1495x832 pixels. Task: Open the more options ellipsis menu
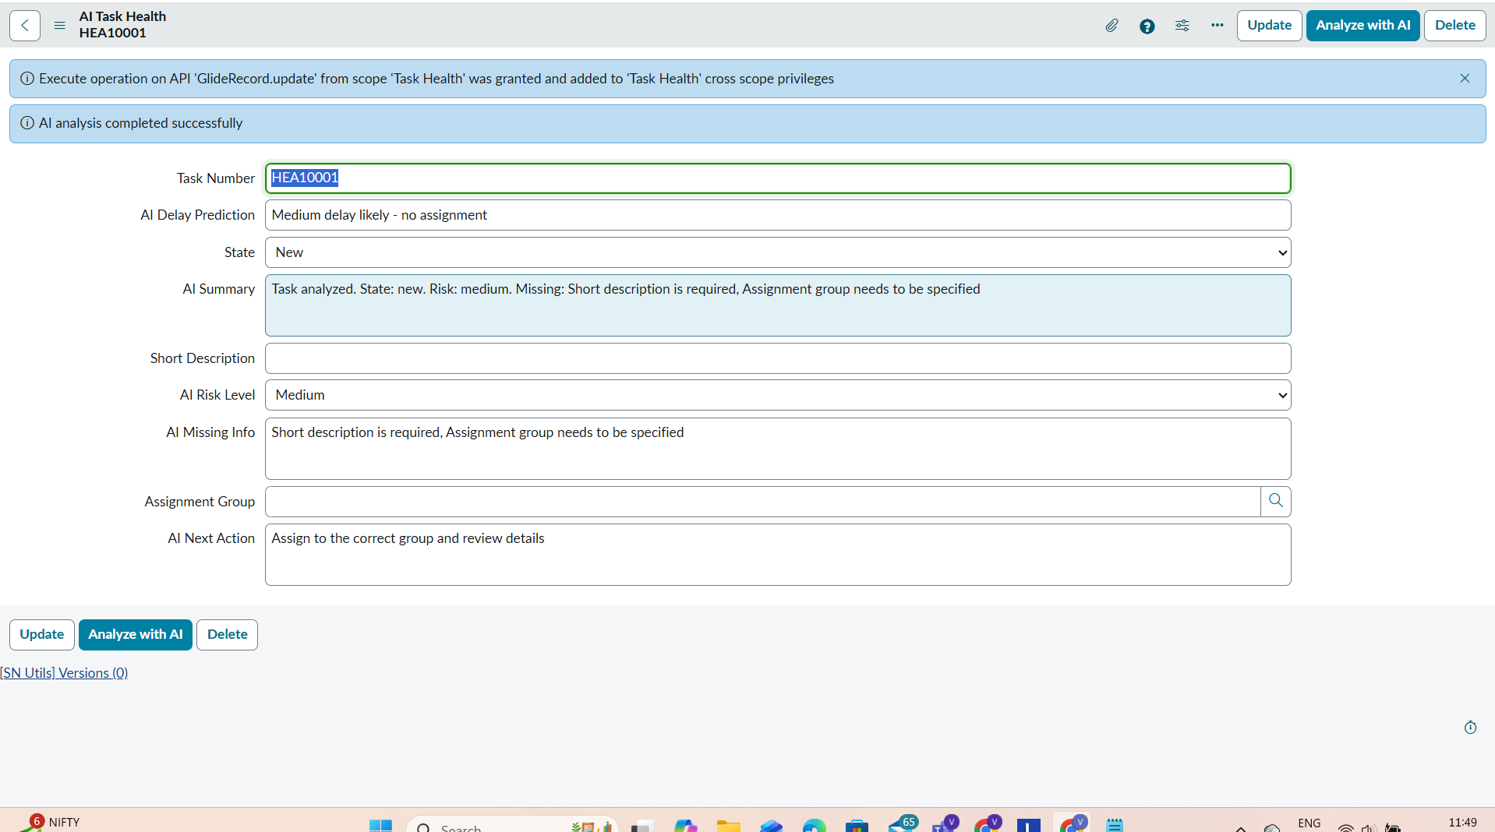coord(1217,26)
